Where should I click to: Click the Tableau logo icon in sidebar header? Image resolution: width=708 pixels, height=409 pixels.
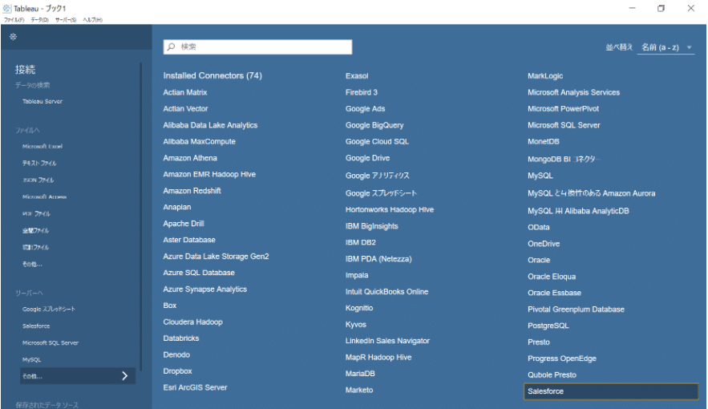(x=13, y=37)
